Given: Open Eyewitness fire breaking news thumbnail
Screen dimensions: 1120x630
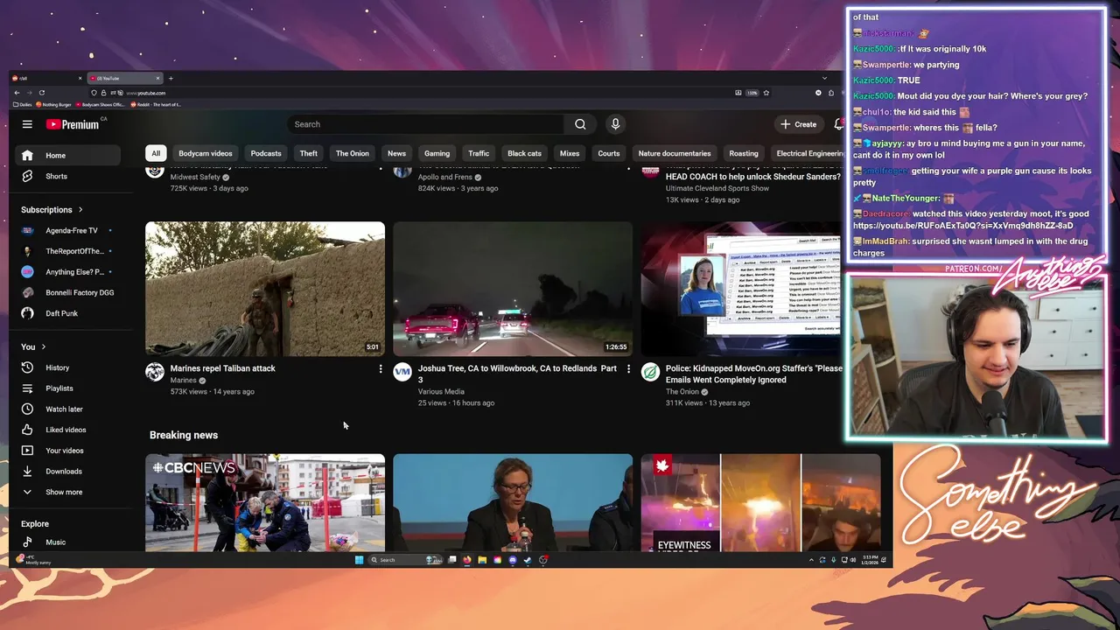Looking at the screenshot, I should tap(760, 502).
